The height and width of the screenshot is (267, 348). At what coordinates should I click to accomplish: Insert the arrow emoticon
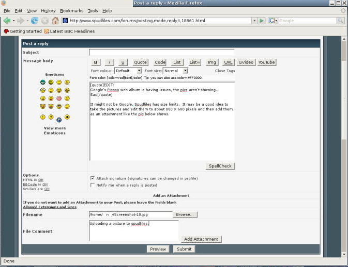(x=67, y=117)
